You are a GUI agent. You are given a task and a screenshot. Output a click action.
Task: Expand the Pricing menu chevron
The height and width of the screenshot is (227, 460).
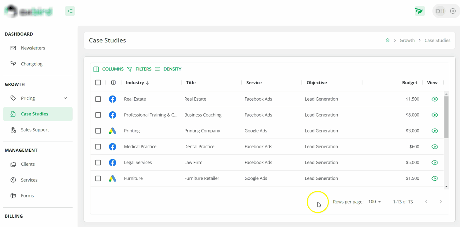pyautogui.click(x=65, y=98)
